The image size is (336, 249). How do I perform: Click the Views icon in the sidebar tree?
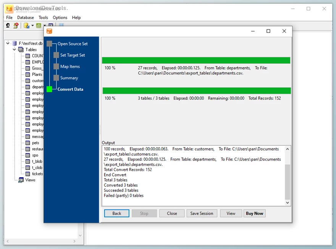point(21,180)
